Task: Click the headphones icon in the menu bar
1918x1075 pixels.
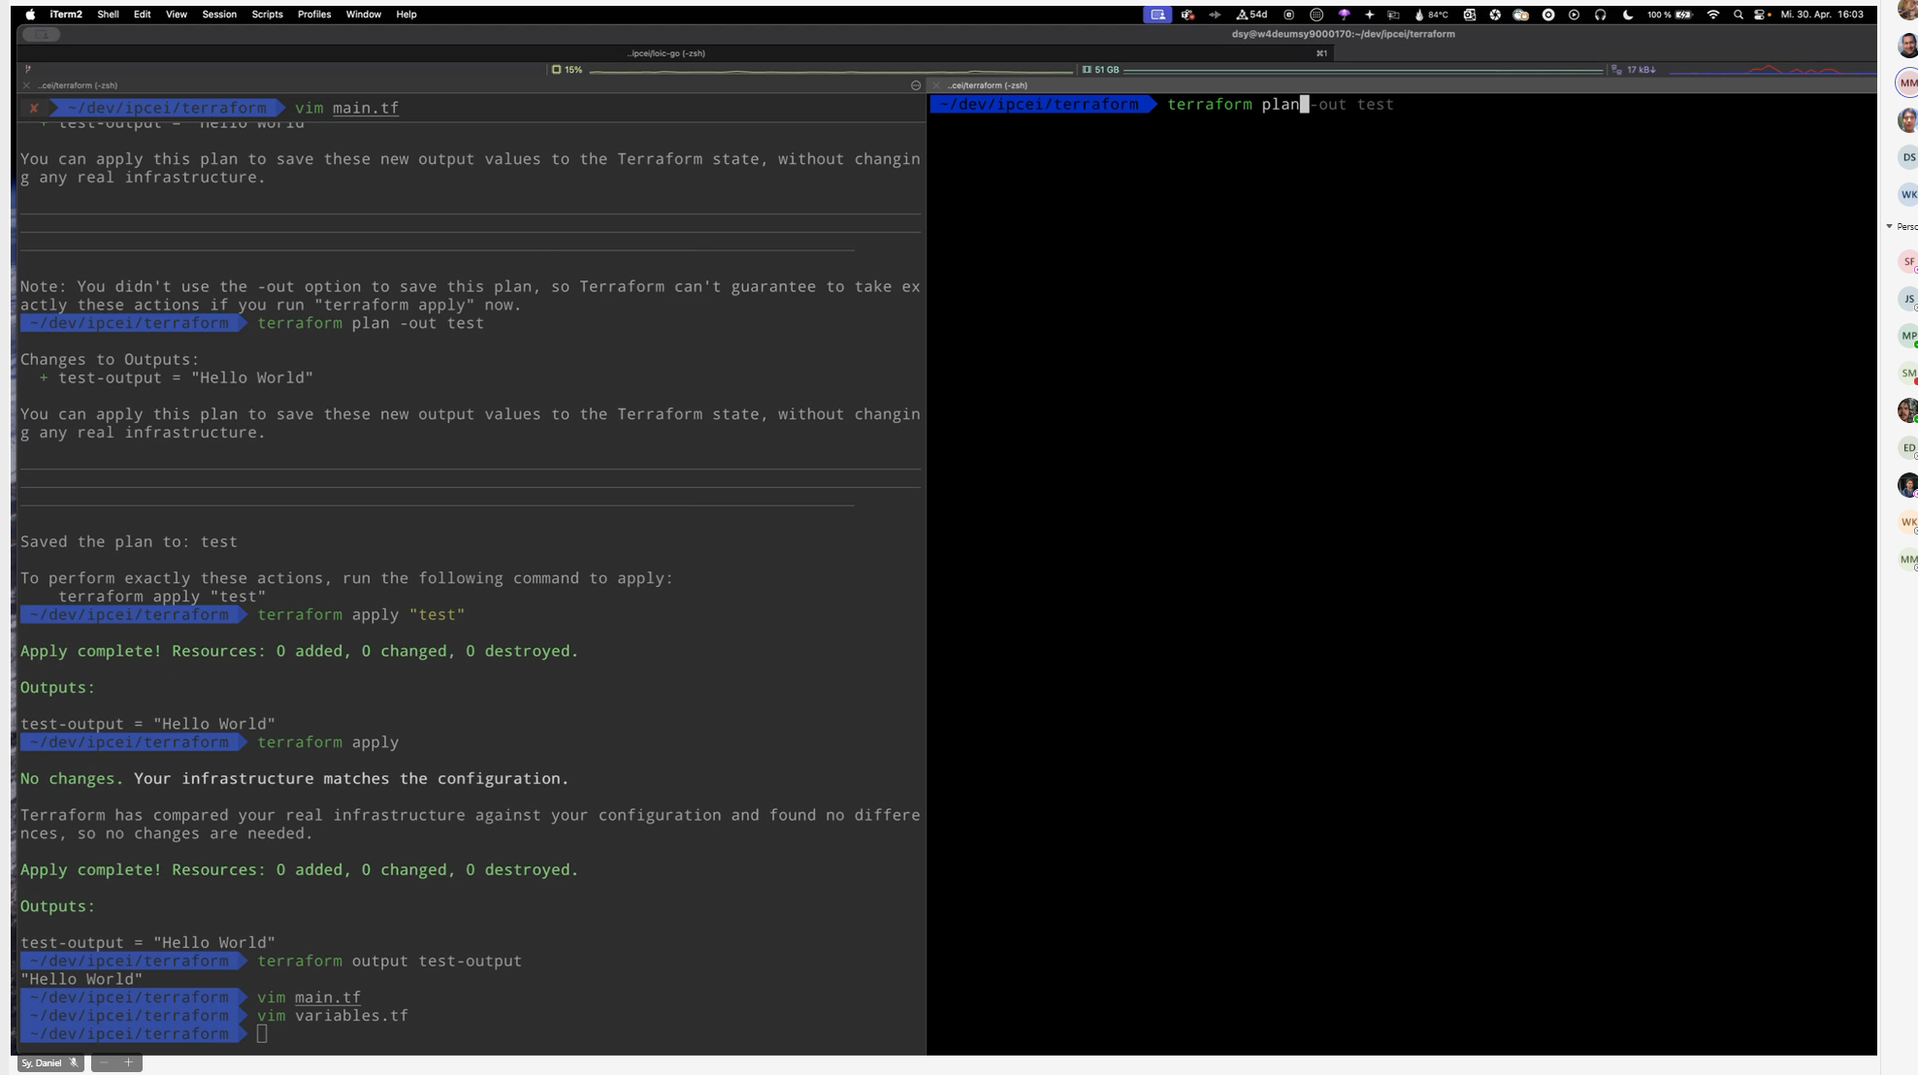Action: point(1601,15)
